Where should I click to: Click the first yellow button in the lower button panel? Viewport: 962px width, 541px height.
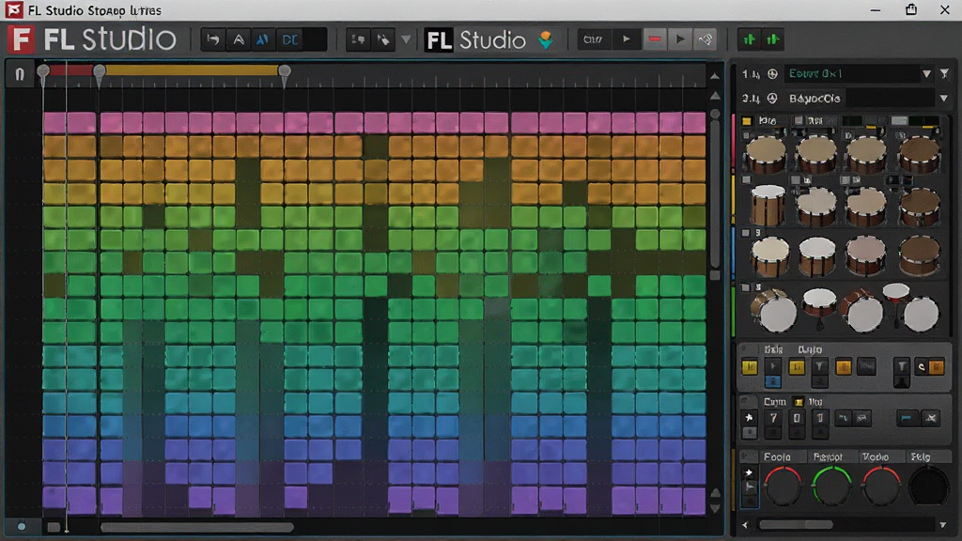(749, 367)
